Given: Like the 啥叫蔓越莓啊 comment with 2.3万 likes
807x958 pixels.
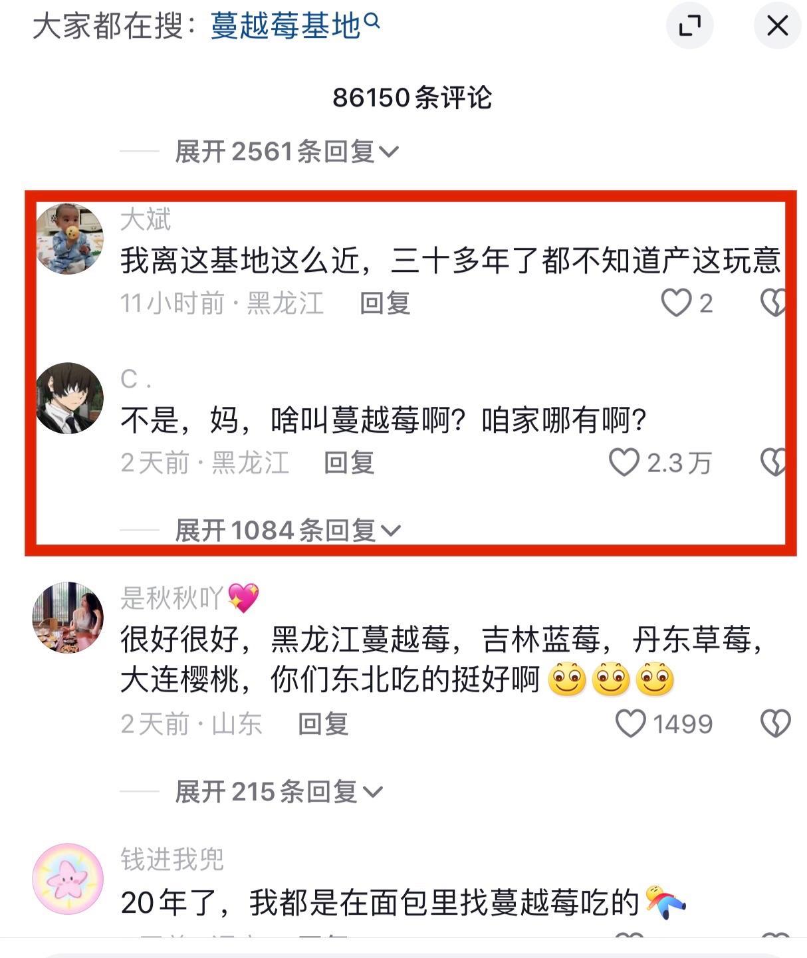Looking at the screenshot, I should pyautogui.click(x=624, y=463).
